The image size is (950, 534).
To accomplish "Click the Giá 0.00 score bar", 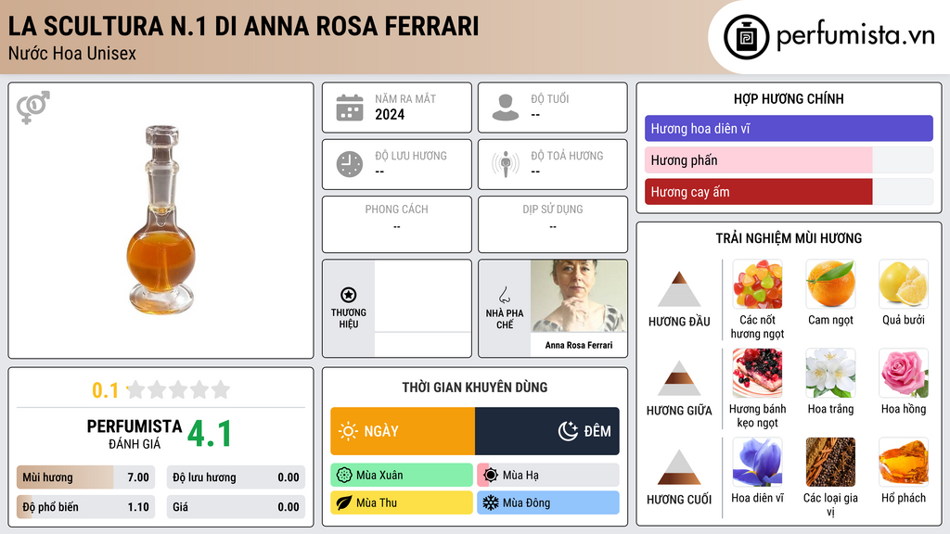I will click(x=236, y=507).
